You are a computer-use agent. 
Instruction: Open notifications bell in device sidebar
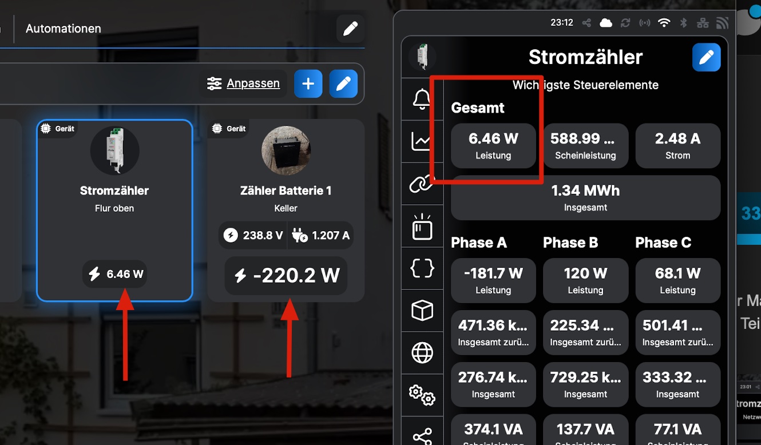pyautogui.click(x=422, y=100)
